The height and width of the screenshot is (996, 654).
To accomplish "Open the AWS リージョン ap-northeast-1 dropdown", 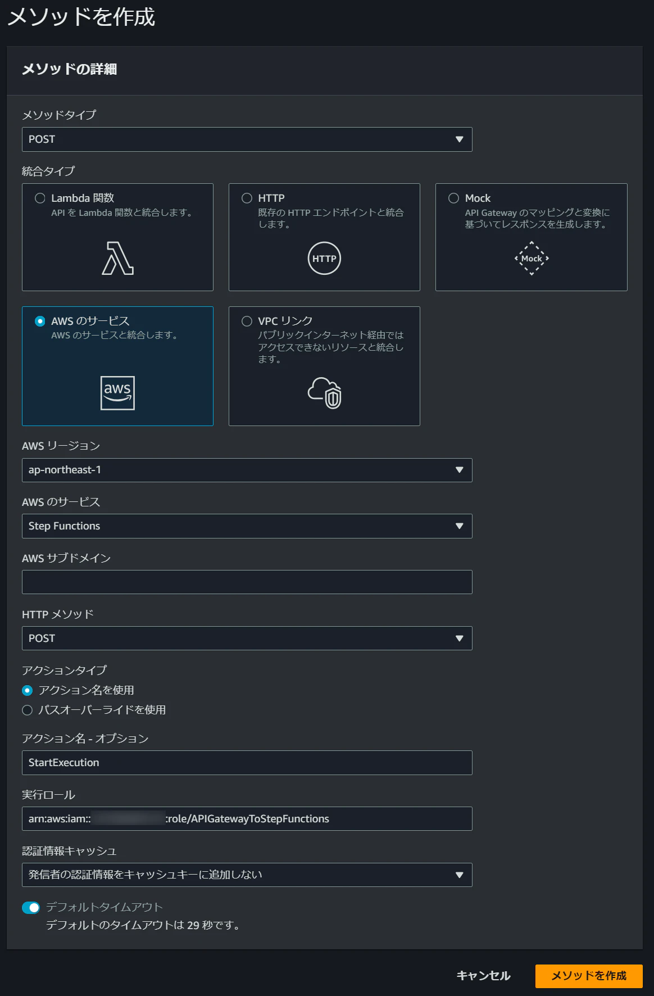I will 247,470.
